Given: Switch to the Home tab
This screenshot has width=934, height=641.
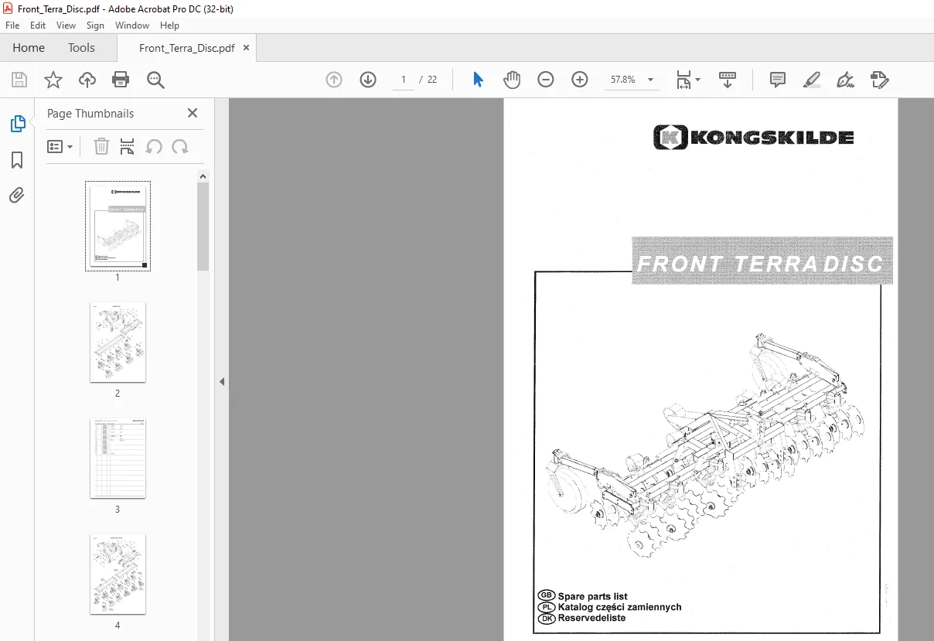Looking at the screenshot, I should tap(29, 47).
